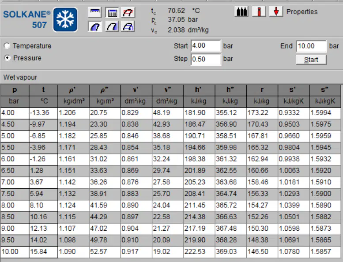The height and width of the screenshot is (262, 343).
Task: Click the red down arrow icon
Action: pyautogui.click(x=276, y=11)
